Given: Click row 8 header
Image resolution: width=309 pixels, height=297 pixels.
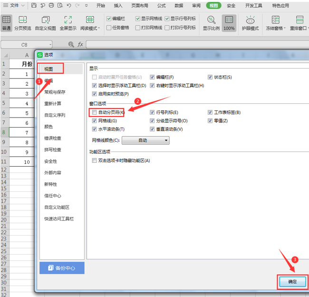Looking at the screenshot, I should click(x=4, y=132).
